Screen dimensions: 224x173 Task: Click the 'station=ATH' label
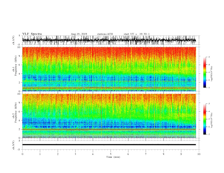tap(105, 34)
